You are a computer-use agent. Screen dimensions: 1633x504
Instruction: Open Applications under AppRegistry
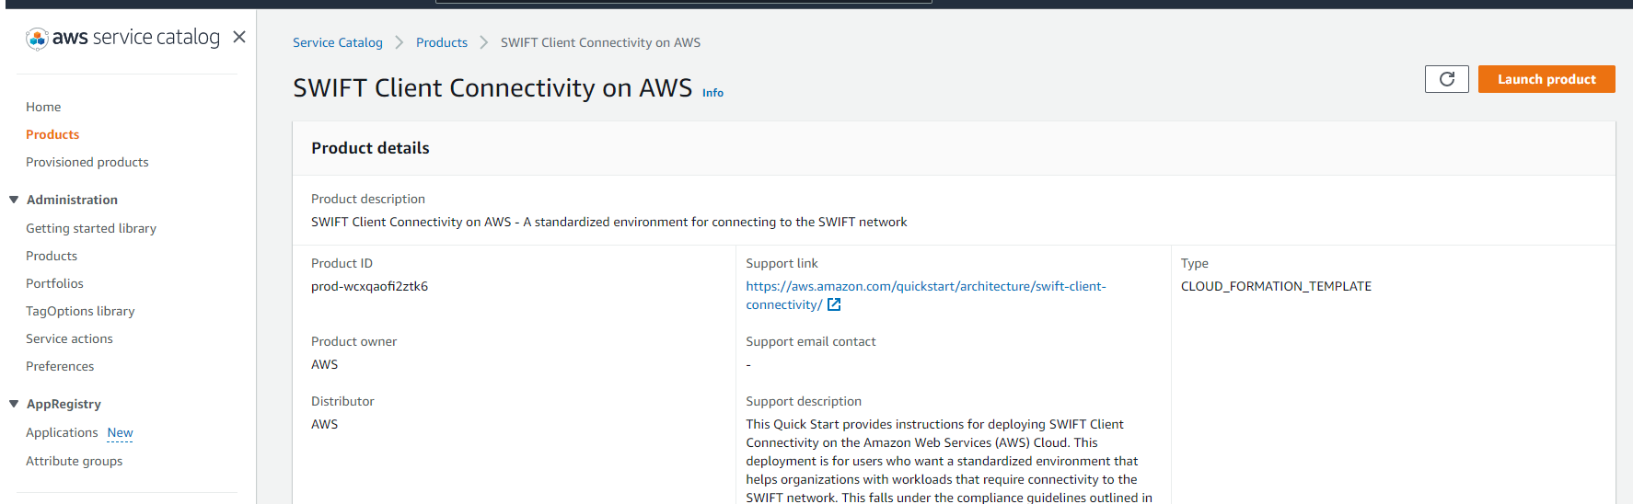[x=62, y=432]
